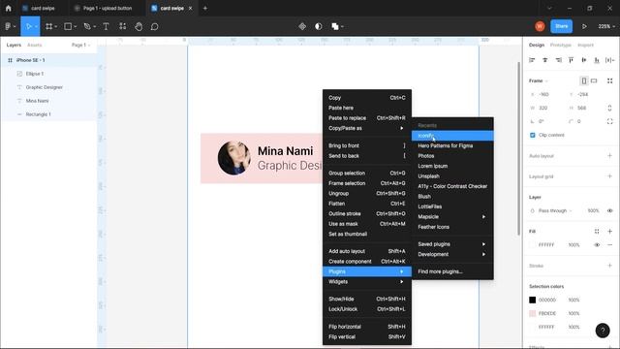Open the help question mark button

(603, 331)
